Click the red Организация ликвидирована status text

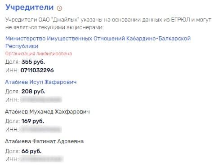(x=39, y=53)
